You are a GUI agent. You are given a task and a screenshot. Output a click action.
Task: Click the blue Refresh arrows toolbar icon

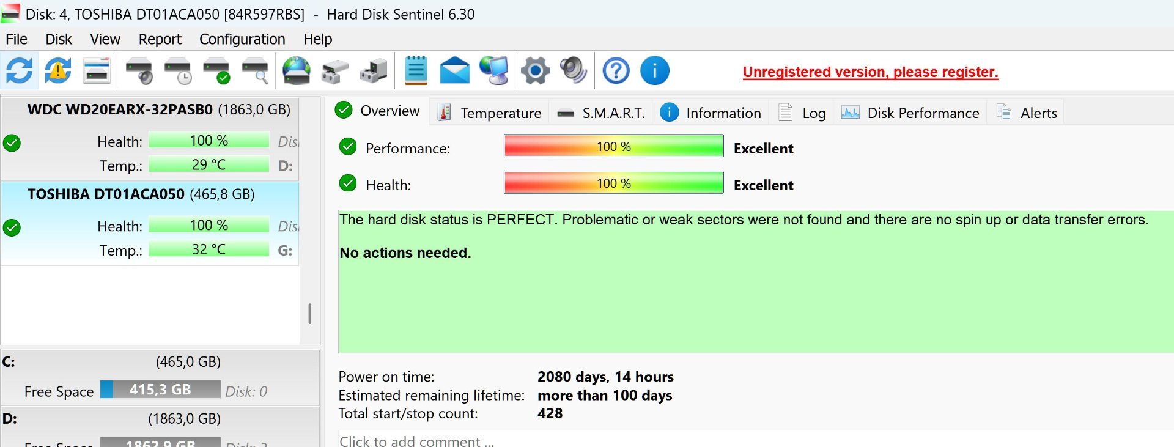pos(20,71)
